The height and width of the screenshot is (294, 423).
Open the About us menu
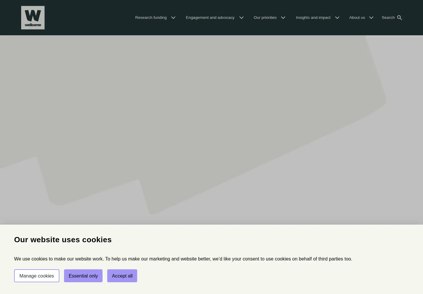(357, 18)
